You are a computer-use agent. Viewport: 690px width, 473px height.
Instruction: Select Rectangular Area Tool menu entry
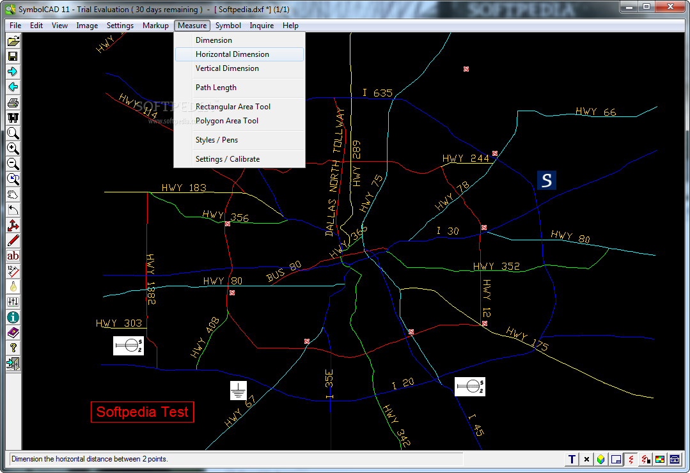239,107
